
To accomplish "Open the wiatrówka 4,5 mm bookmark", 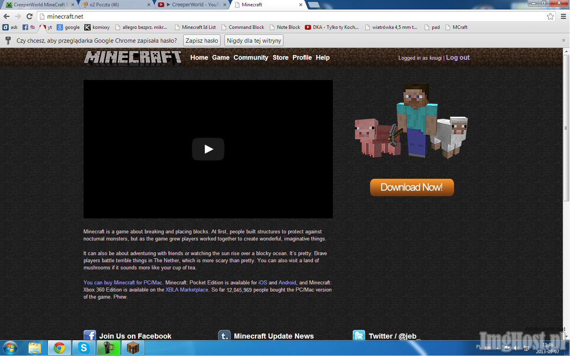I will pos(391,27).
